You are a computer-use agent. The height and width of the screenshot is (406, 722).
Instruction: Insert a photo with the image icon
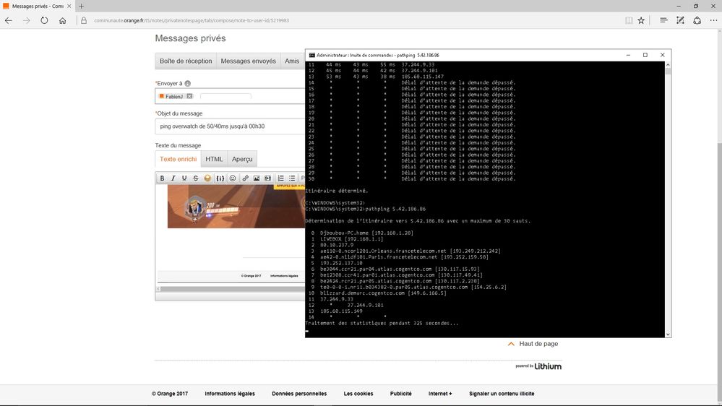pos(257,178)
